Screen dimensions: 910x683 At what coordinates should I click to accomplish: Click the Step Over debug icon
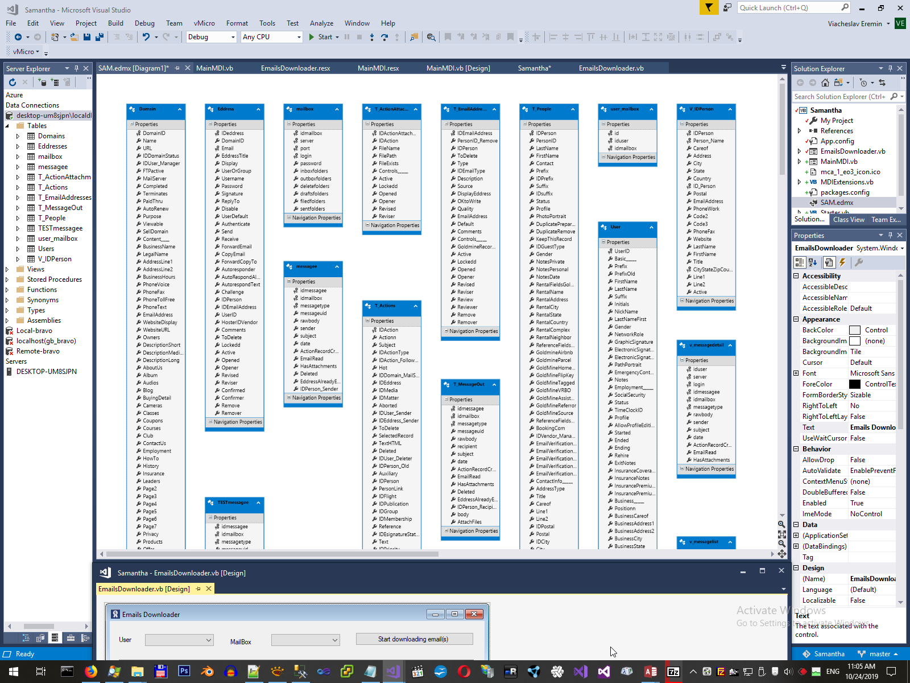pyautogui.click(x=384, y=37)
